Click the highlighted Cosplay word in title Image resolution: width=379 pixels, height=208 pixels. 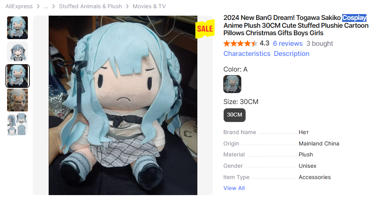click(354, 18)
